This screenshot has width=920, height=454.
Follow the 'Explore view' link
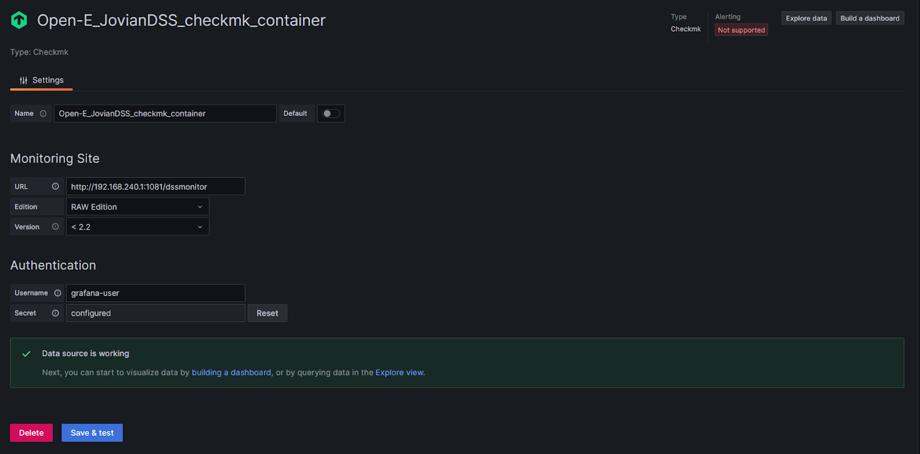click(400, 372)
